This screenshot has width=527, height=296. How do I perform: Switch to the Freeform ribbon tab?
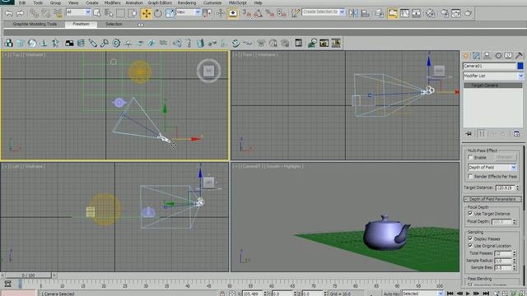(81, 24)
